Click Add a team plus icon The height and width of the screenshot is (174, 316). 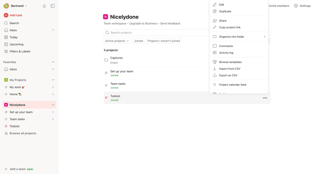click(x=6, y=169)
